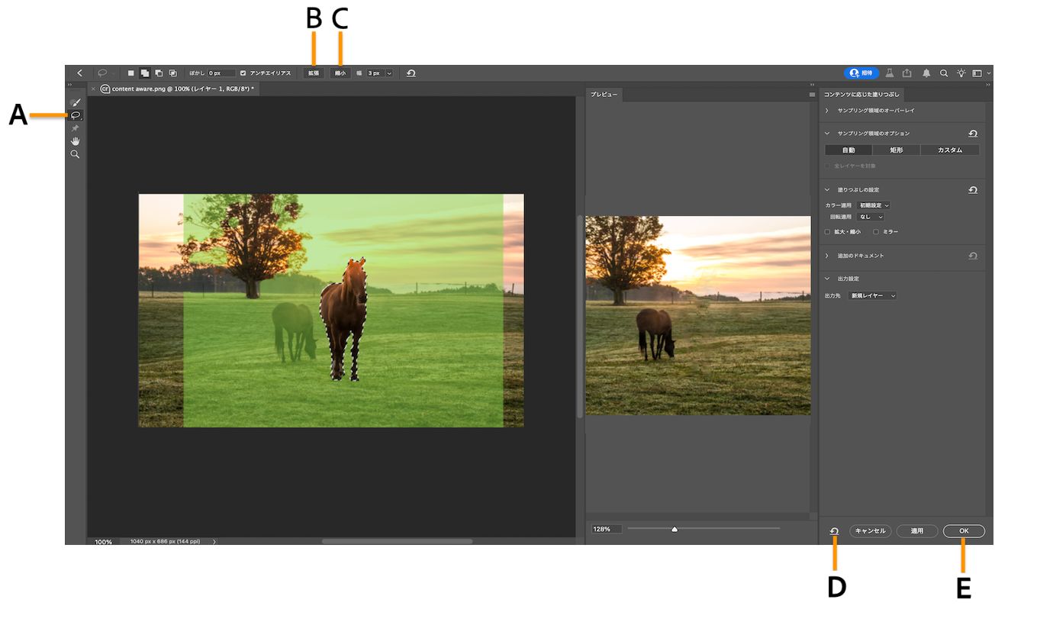Click the reset icon next to sampling area options
1053x622 pixels.
click(974, 132)
